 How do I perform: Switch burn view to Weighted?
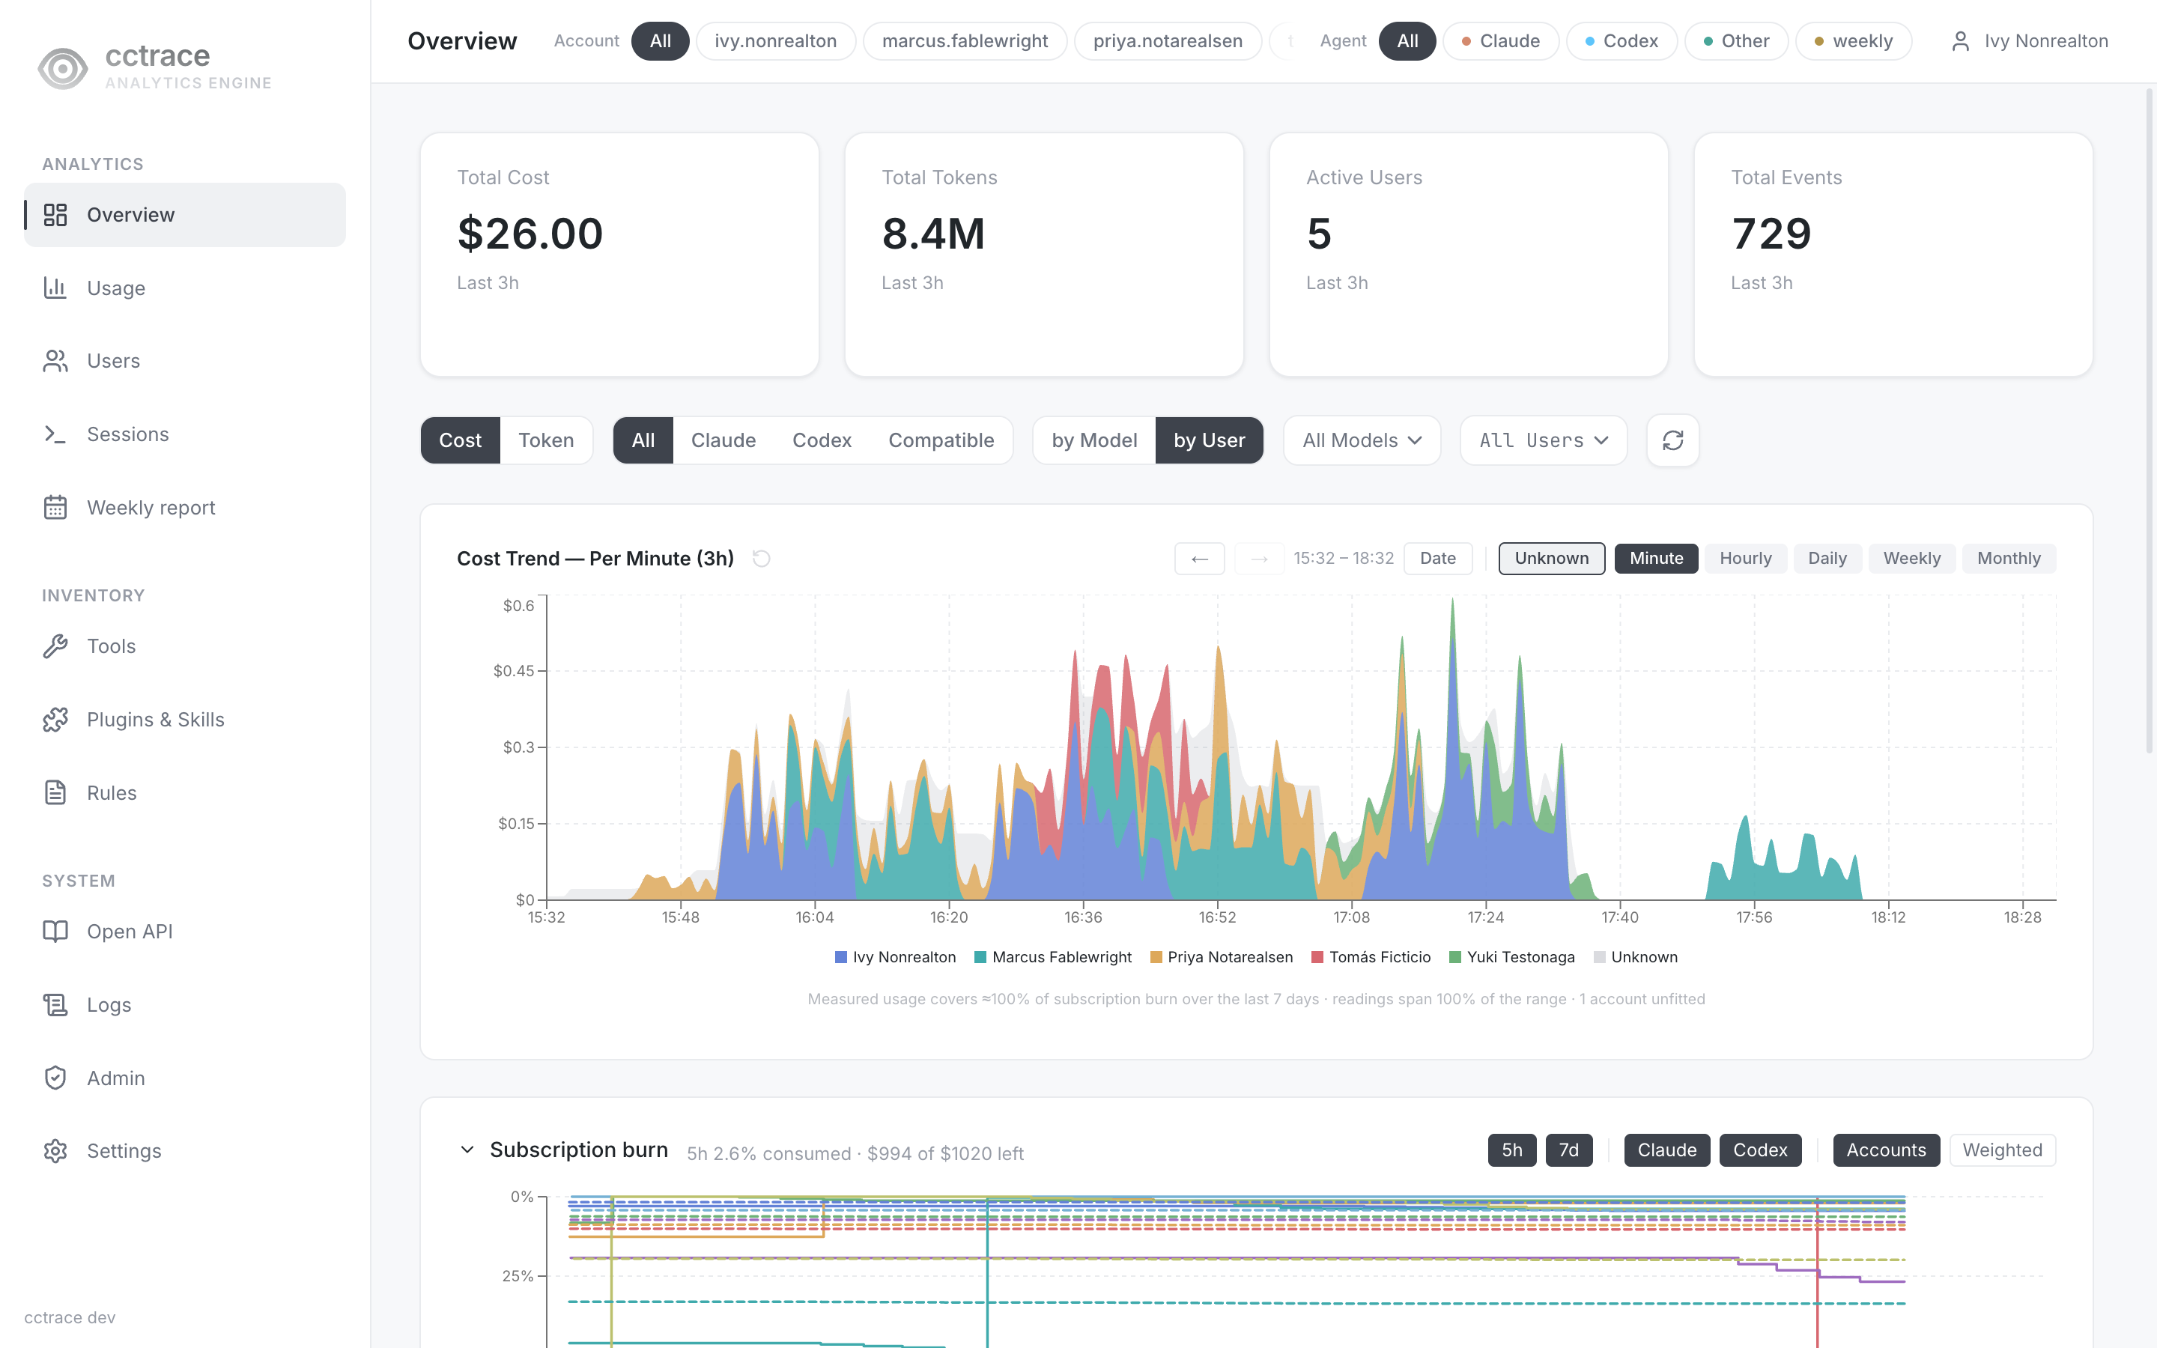2002,1150
